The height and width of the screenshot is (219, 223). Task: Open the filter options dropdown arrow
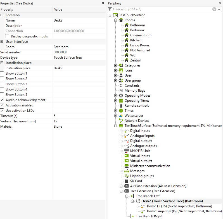coord(219,9)
